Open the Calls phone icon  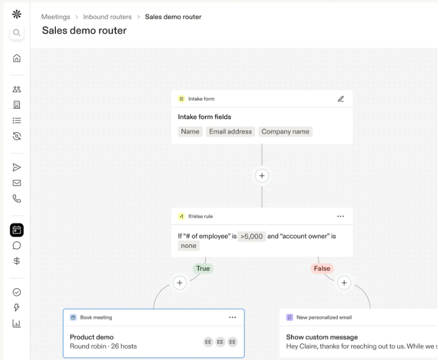17,199
